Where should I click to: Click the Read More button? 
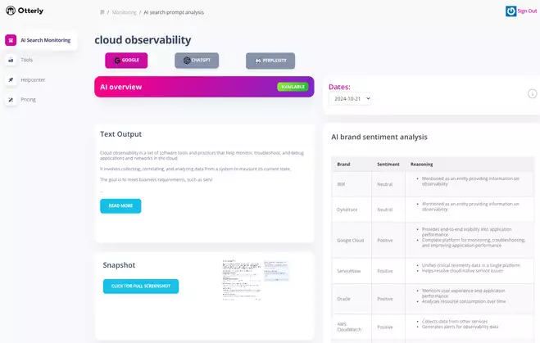[x=120, y=205]
